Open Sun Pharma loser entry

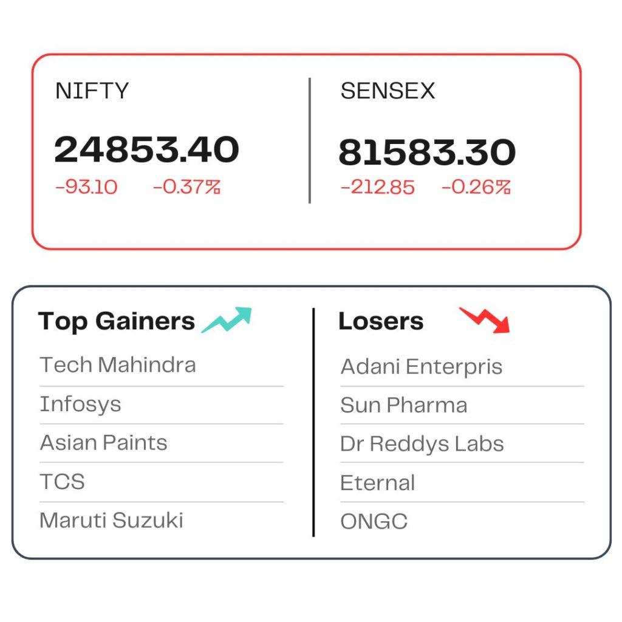tap(404, 405)
